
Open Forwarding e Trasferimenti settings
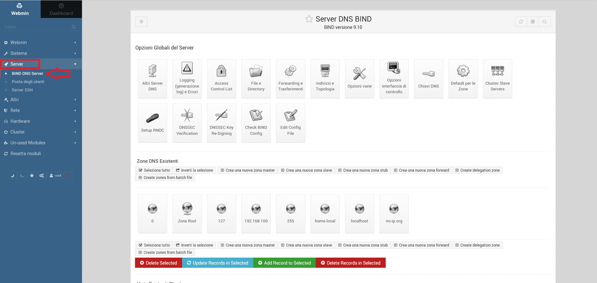click(291, 79)
